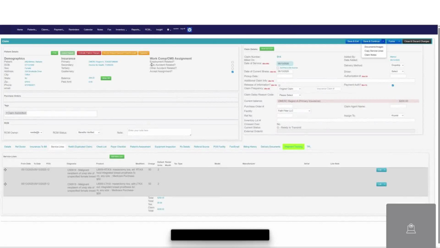Click the Log off link
The height and width of the screenshot is (248, 440).
tap(183, 29)
